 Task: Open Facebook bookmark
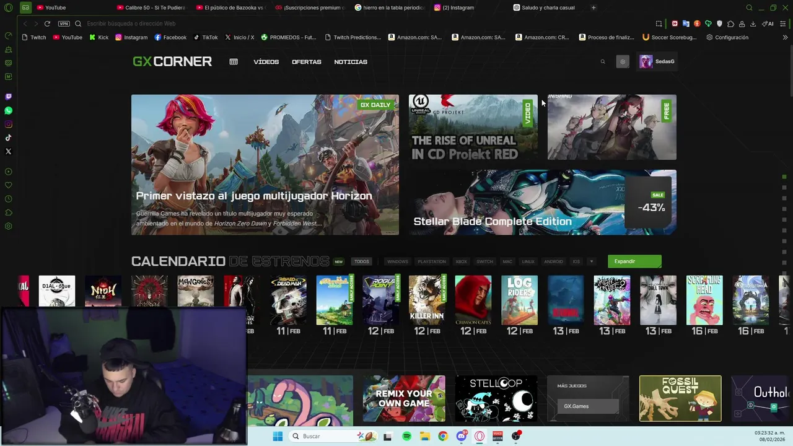(170, 37)
